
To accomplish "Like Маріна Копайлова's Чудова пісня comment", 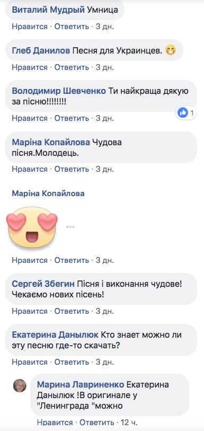I will tap(30, 169).
